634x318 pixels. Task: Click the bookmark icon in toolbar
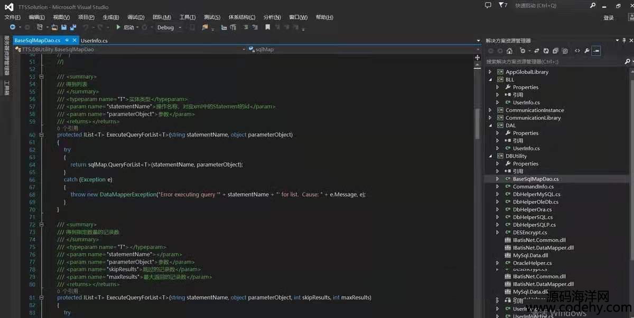[268, 27]
